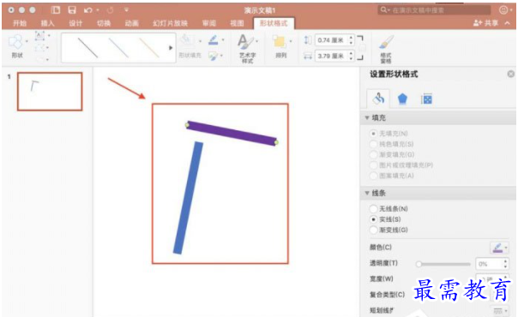This screenshot has height=317, width=518.
Task: Click the 格式窗格 format pane button
Action: pyautogui.click(x=386, y=49)
